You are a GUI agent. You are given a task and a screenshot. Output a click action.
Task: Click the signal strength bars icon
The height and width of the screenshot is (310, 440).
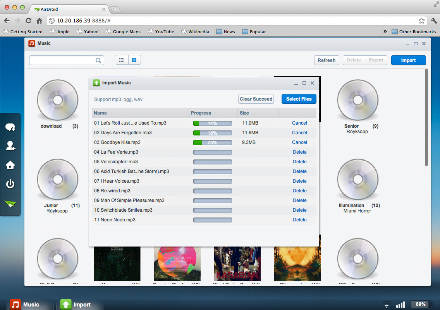tap(400, 304)
